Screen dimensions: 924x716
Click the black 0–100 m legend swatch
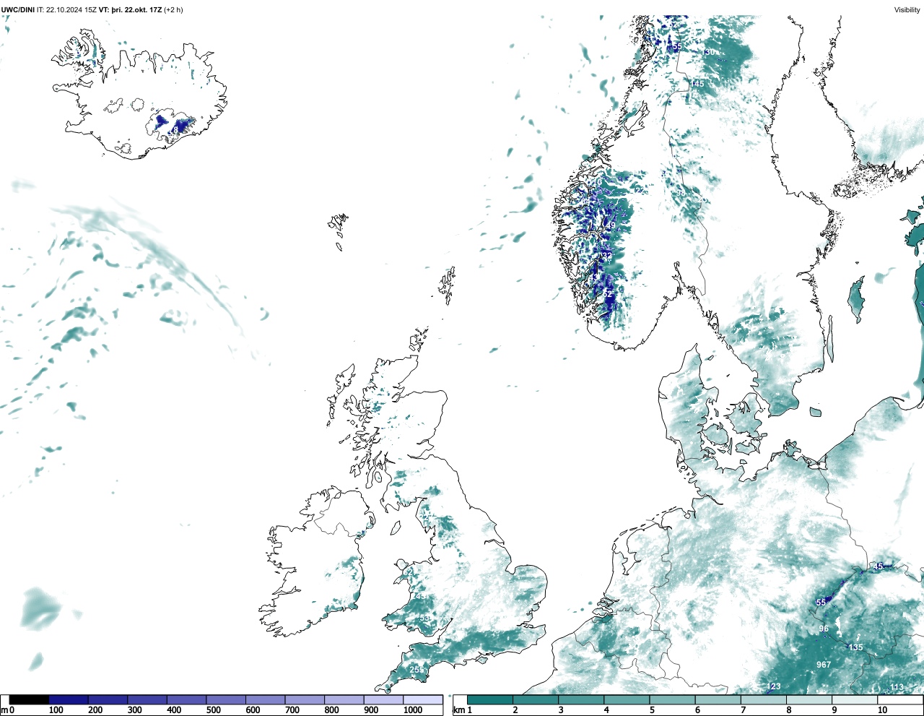30,700
